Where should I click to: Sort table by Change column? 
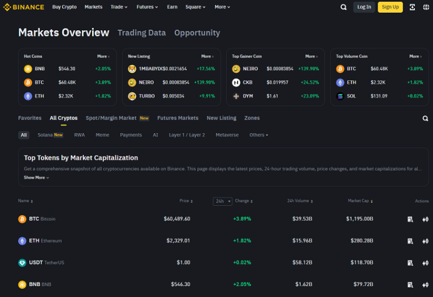244,201
